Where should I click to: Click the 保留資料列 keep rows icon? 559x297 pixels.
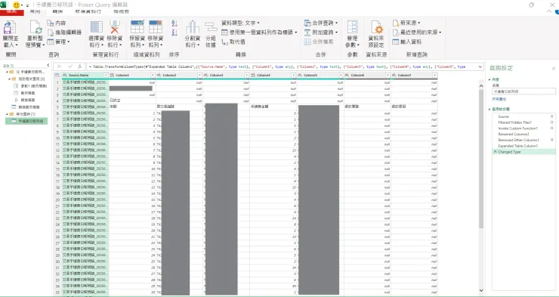[x=137, y=27]
